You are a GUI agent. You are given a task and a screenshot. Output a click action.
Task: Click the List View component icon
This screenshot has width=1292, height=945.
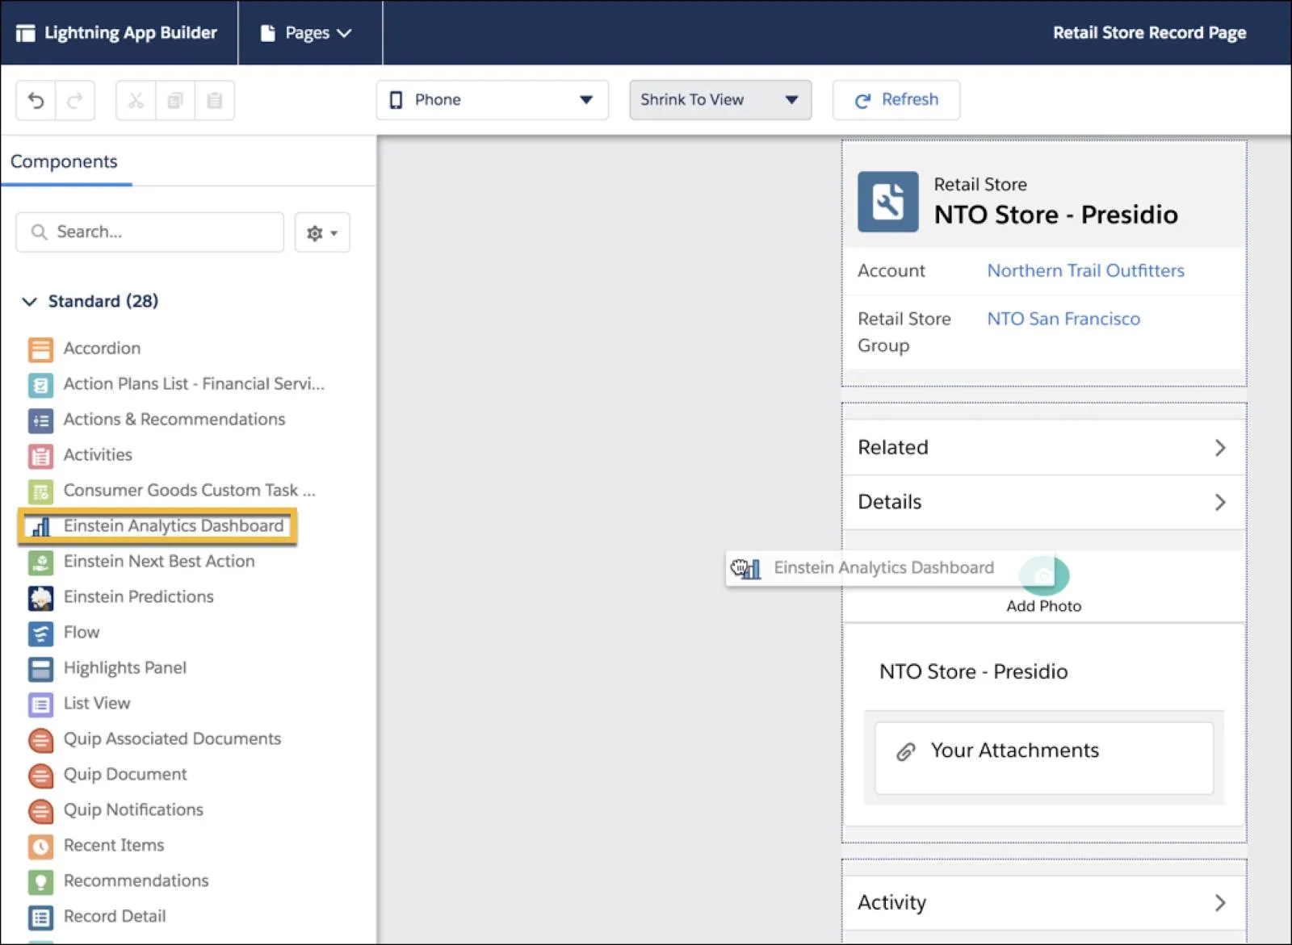point(40,705)
